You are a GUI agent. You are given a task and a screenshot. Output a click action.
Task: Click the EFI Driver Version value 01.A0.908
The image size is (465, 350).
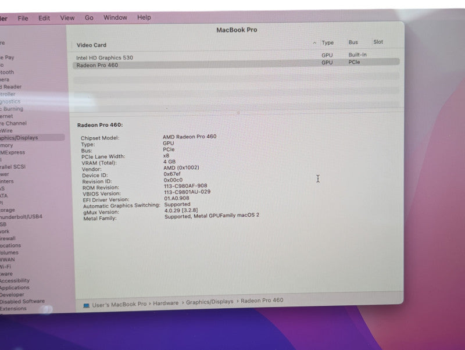[177, 198]
